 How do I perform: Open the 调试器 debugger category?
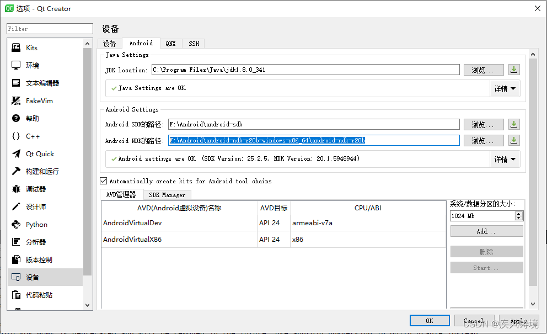(x=45, y=189)
